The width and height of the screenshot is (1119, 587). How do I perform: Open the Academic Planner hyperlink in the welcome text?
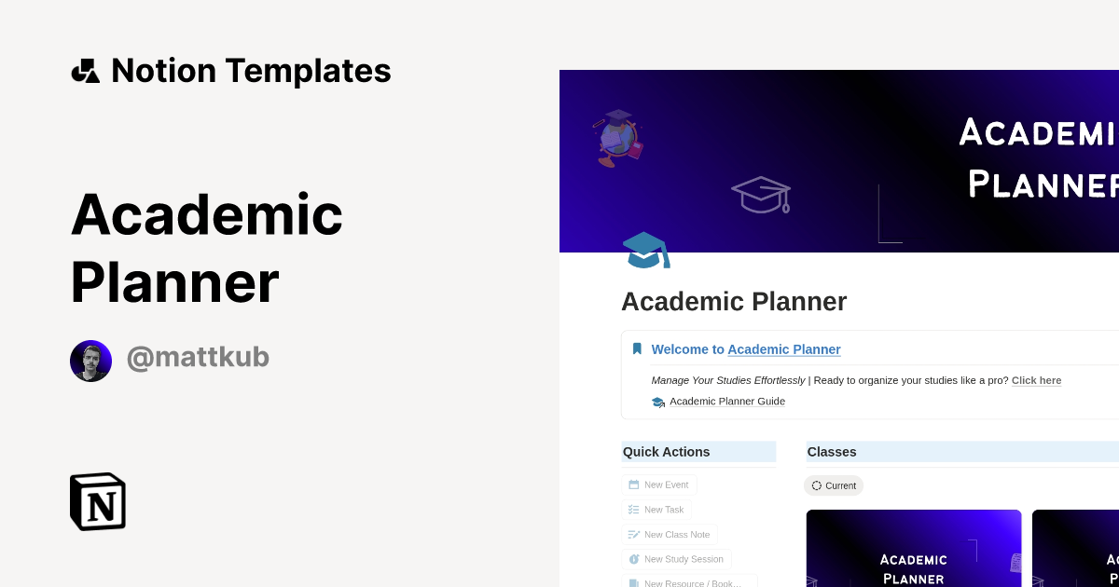tap(784, 349)
